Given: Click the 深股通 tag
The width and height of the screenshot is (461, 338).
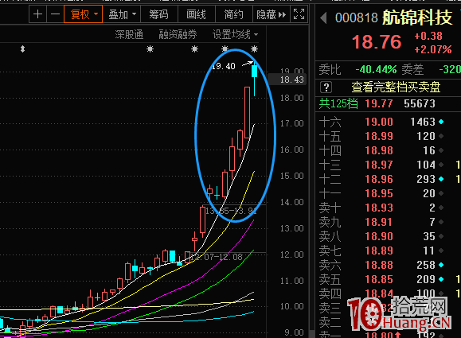Looking at the screenshot, I should (x=129, y=35).
